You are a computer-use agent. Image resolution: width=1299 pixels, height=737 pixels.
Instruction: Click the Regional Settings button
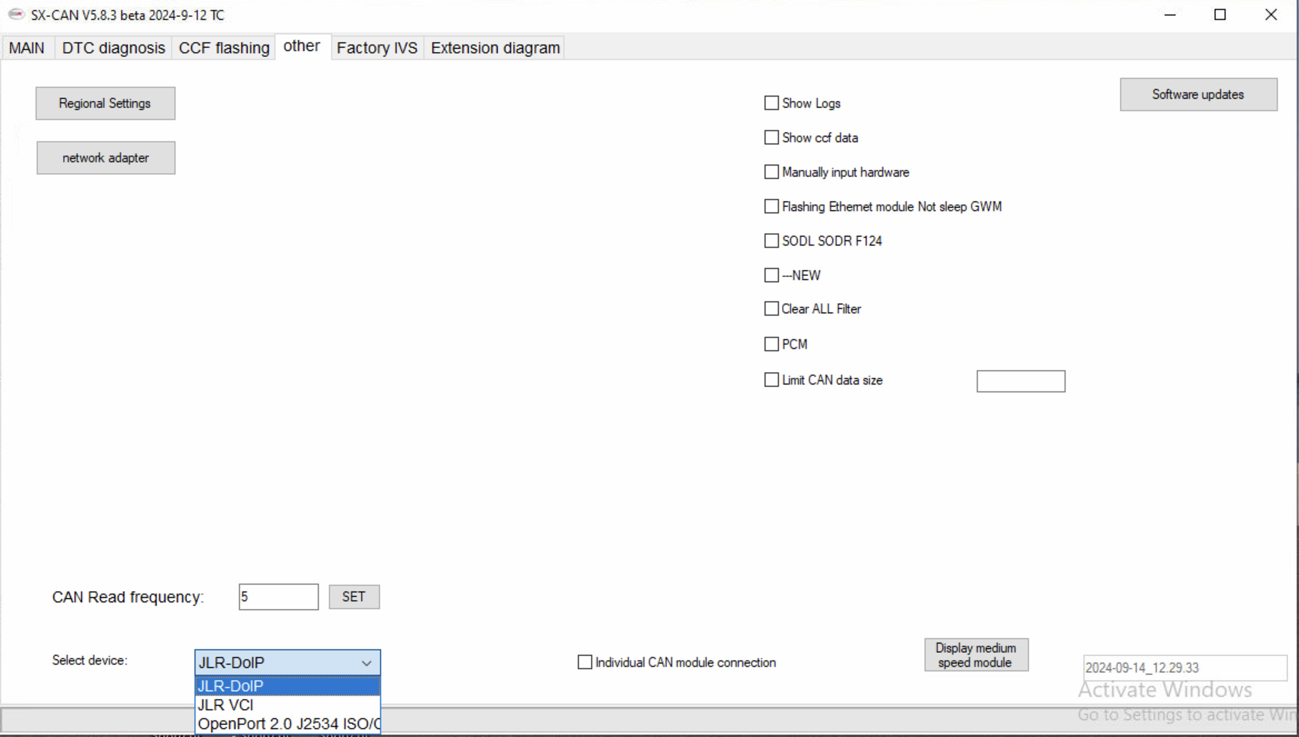point(105,103)
